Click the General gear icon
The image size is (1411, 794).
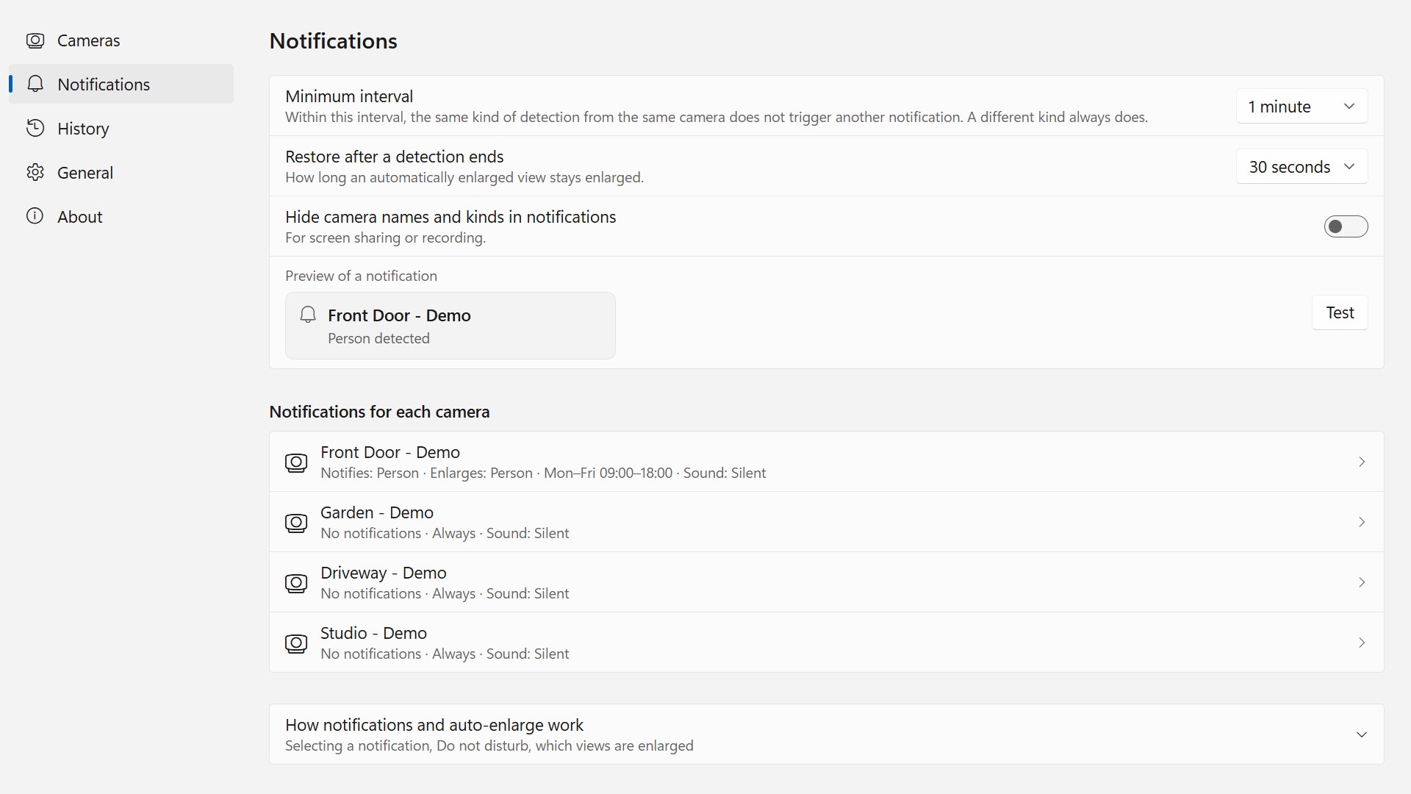(x=35, y=173)
